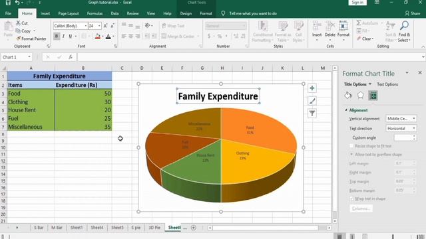Switch to Text Options
The height and width of the screenshot is (239, 426).
387,84
